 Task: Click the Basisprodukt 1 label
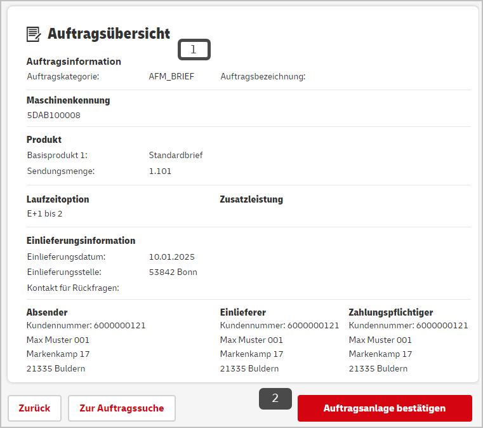pyautogui.click(x=57, y=155)
